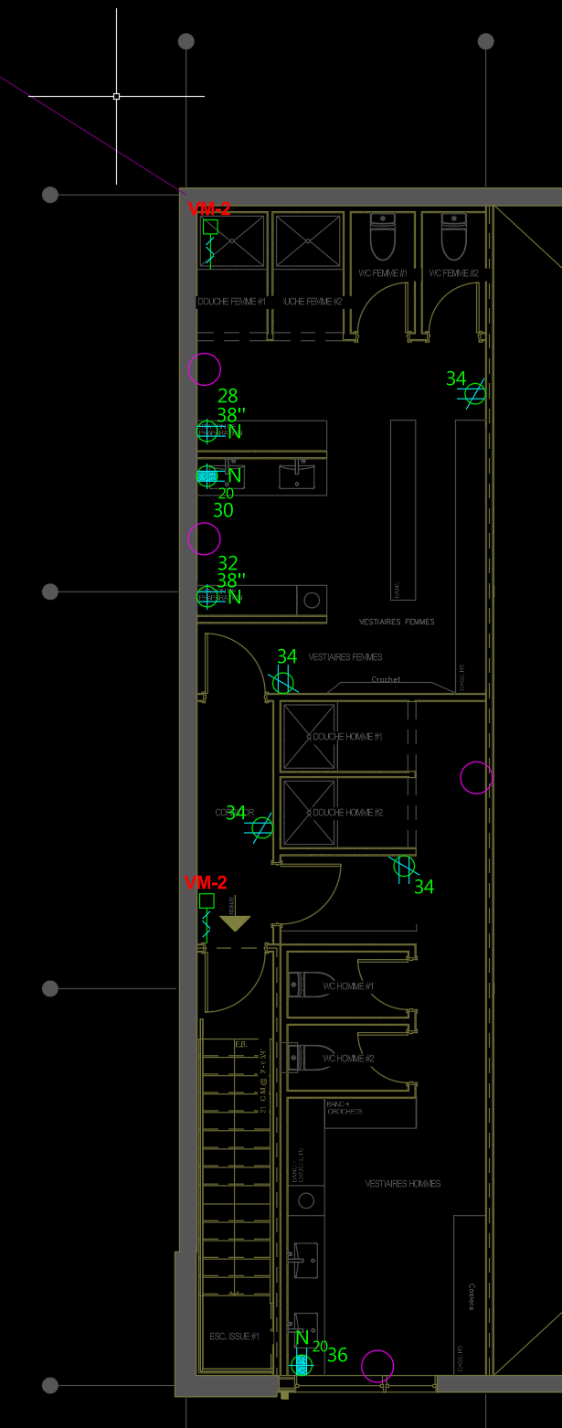The height and width of the screenshot is (1428, 562).
Task: Select the top-right column grid bubble
Action: (486, 41)
